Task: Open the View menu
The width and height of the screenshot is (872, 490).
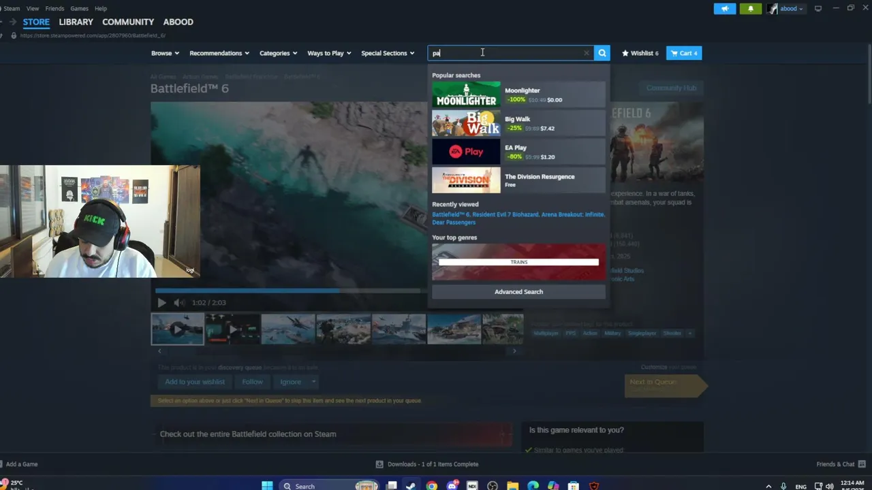Action: pyautogui.click(x=33, y=9)
